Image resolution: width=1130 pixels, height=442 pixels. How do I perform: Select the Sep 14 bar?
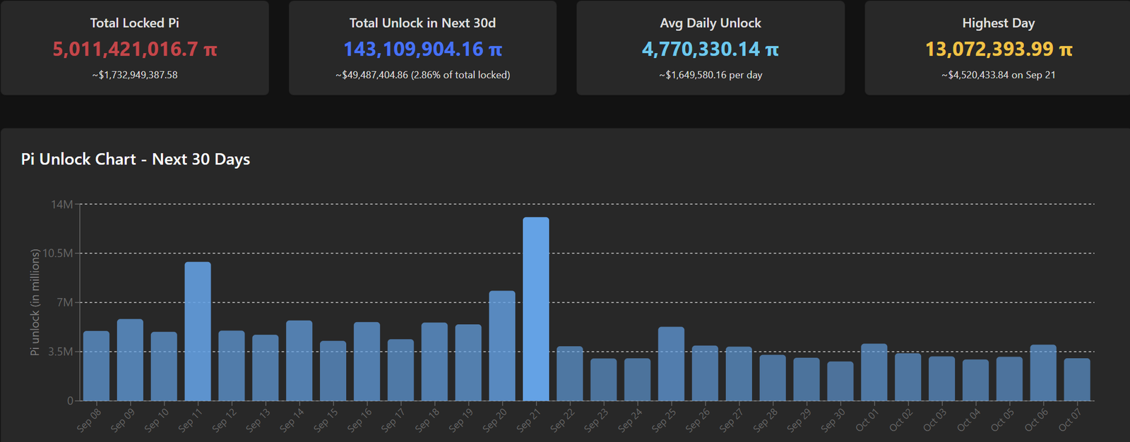[x=299, y=361]
